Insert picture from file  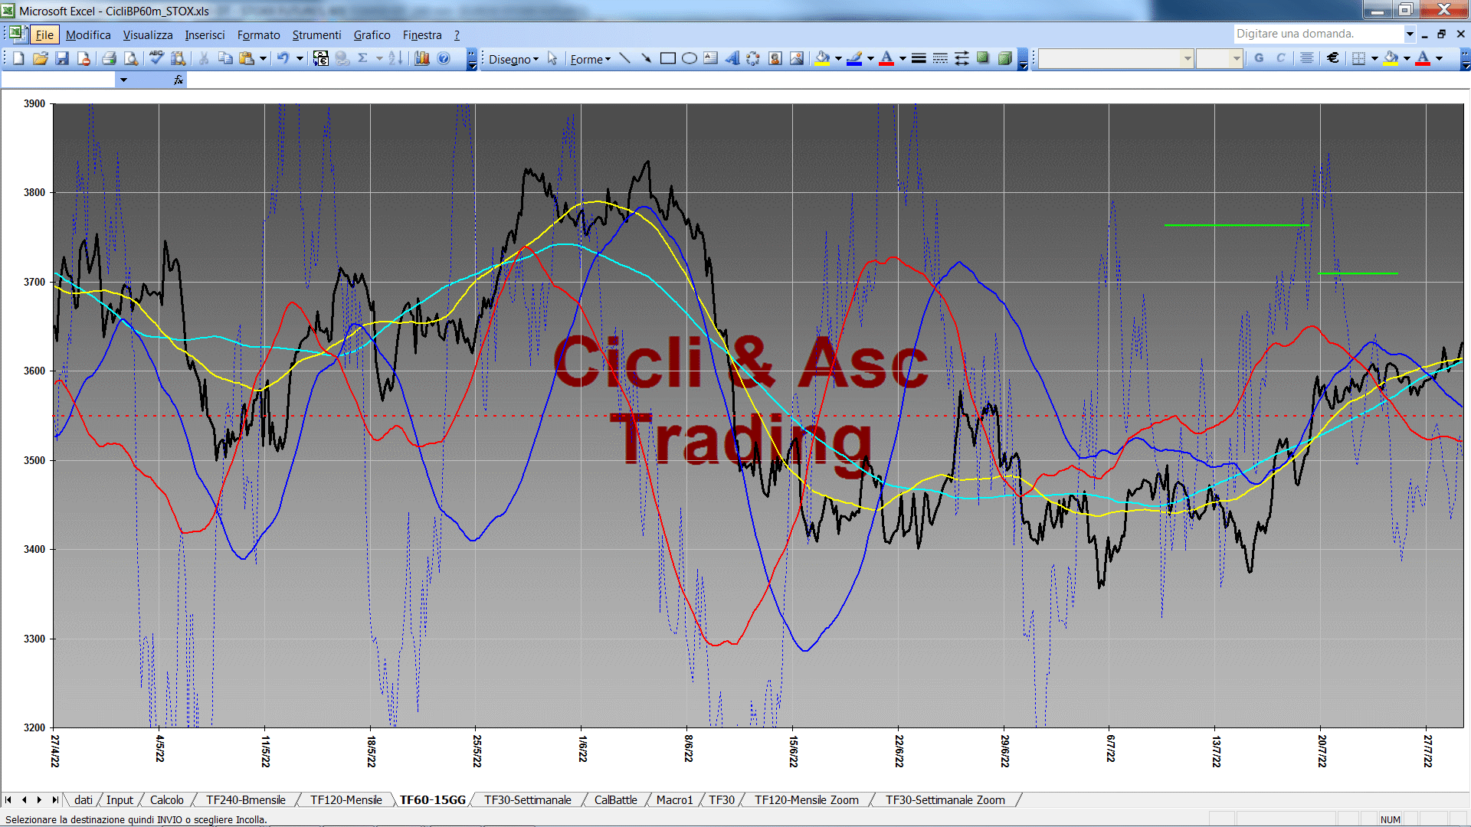point(797,58)
